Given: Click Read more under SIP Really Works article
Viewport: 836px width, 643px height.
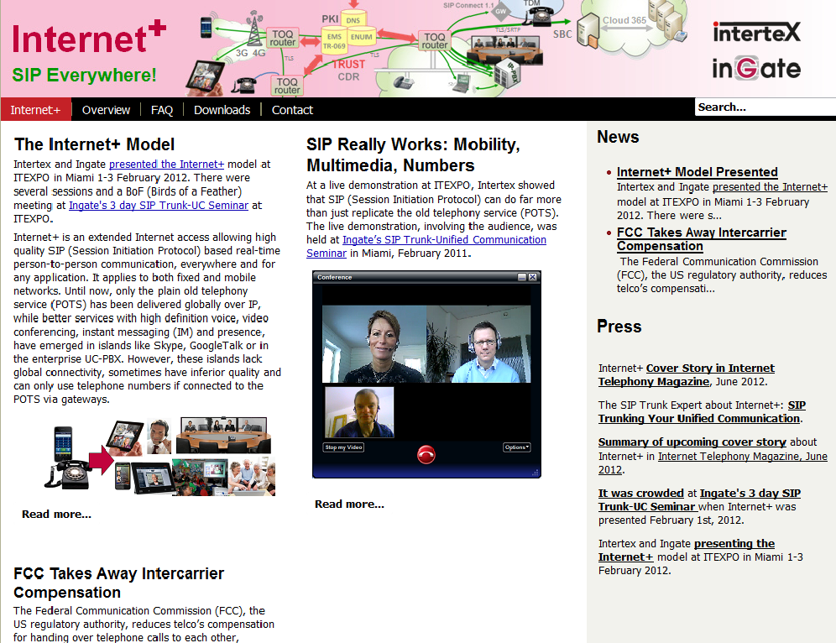Looking at the screenshot, I should [x=349, y=504].
